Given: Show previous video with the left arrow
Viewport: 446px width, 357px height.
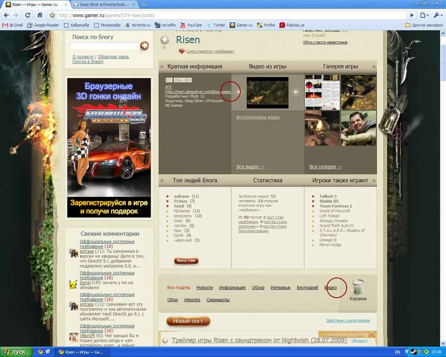Looking at the screenshot, I should [238, 91].
